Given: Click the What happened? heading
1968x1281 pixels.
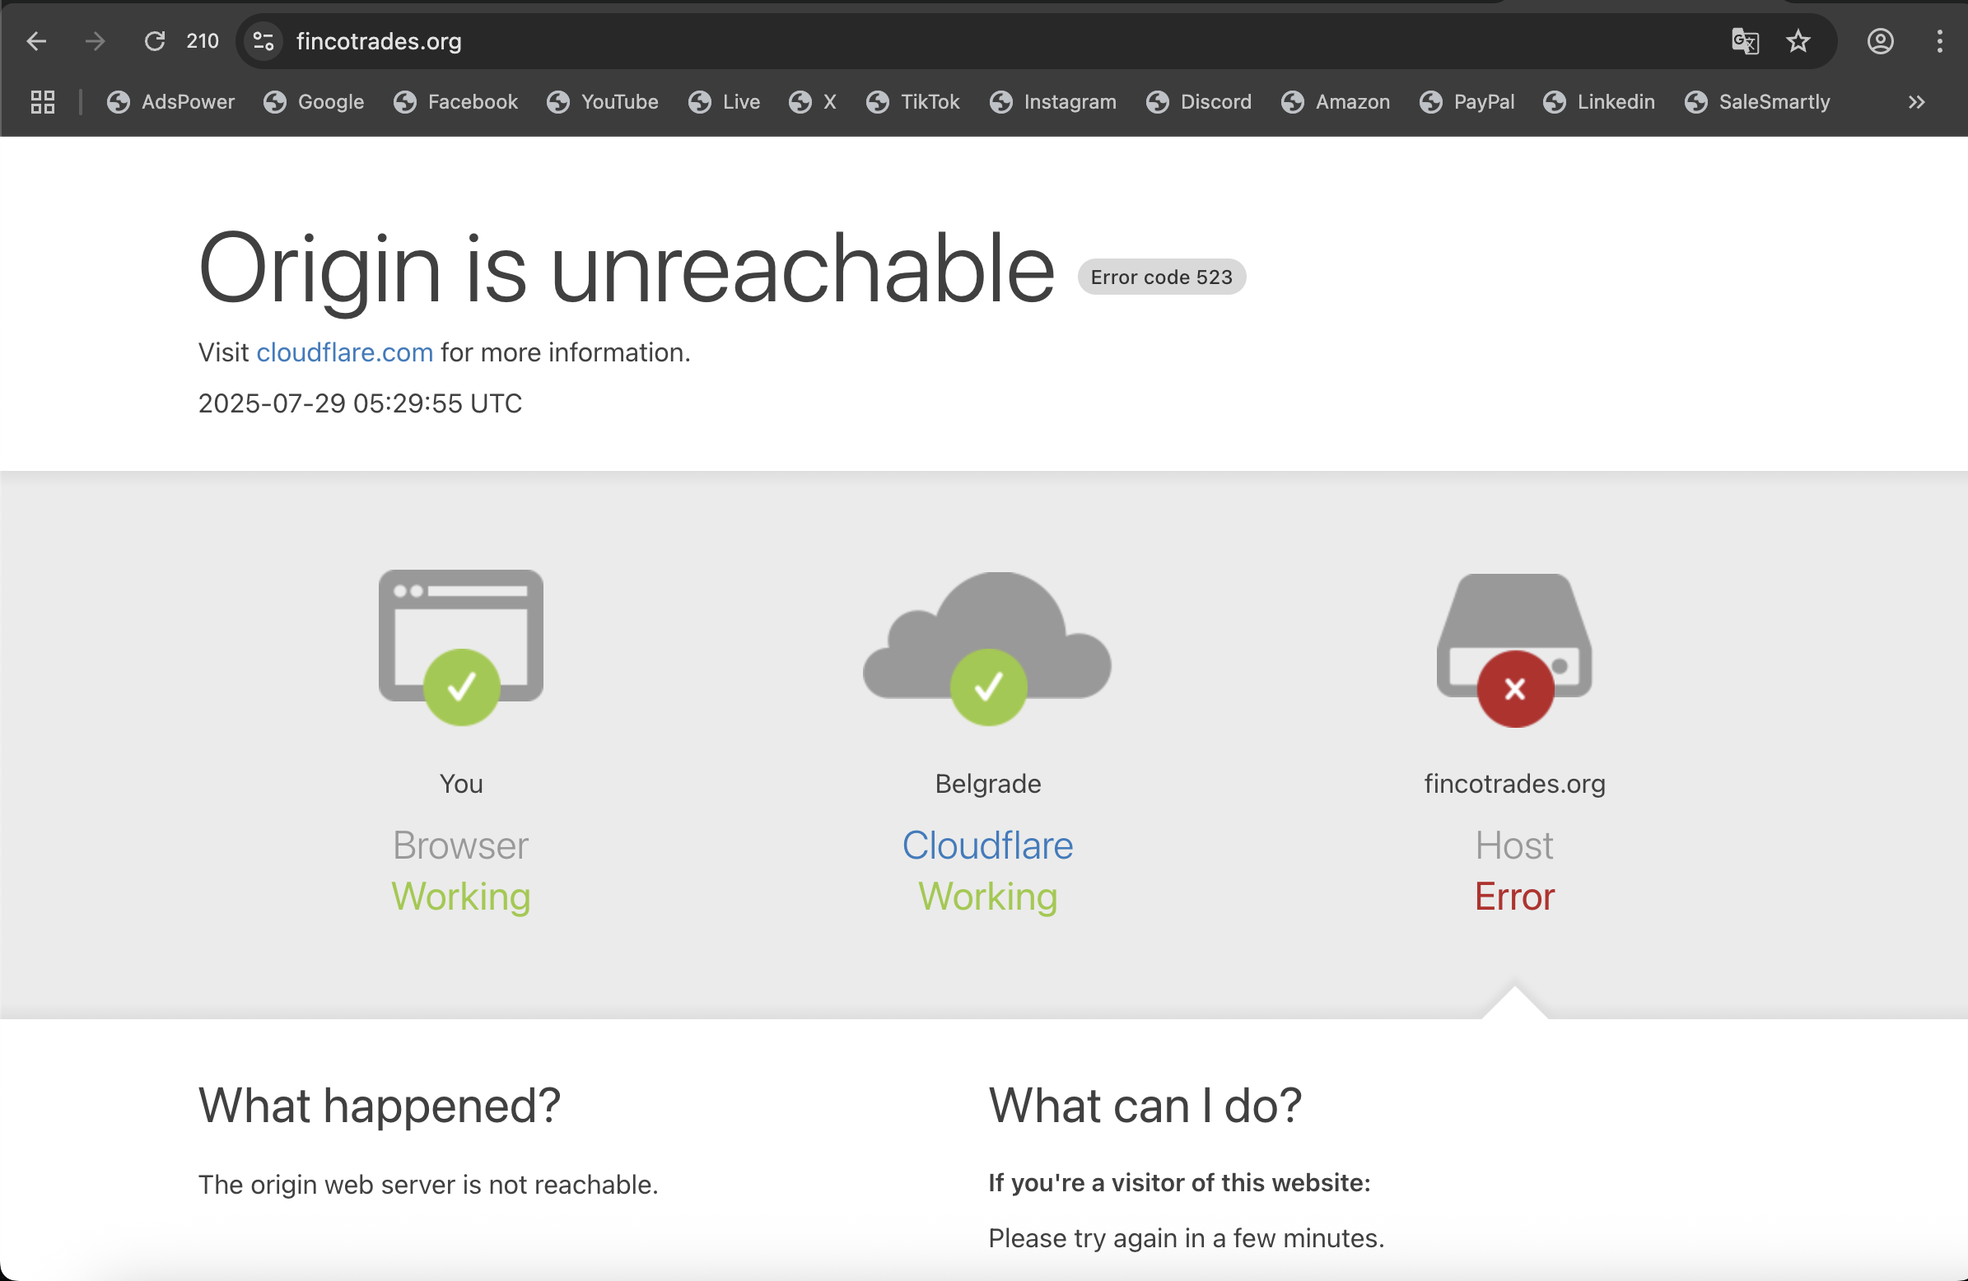Looking at the screenshot, I should [380, 1106].
